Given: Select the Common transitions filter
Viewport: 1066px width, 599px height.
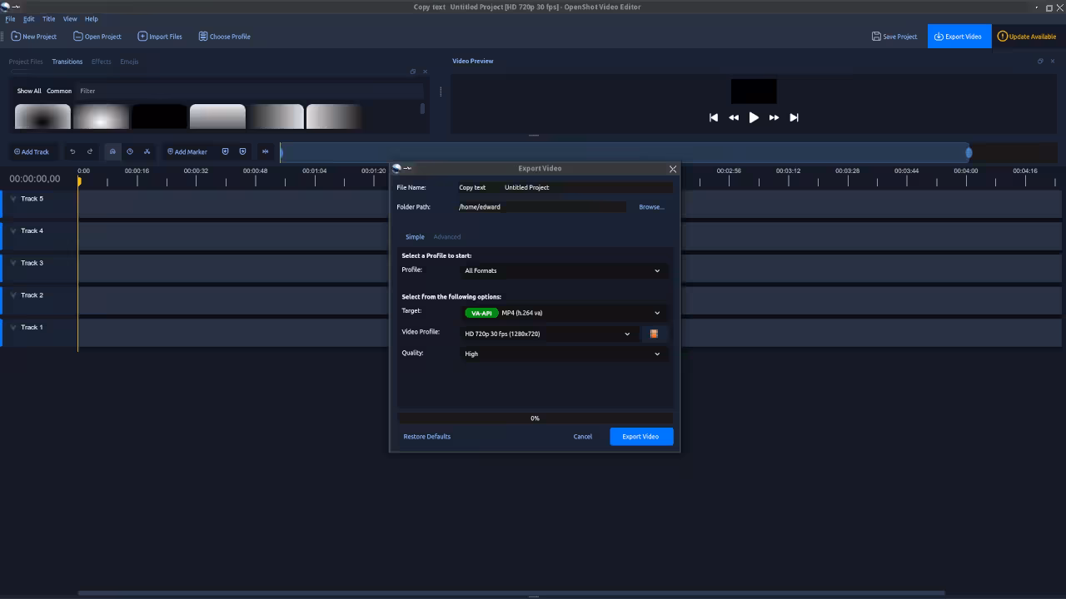Looking at the screenshot, I should click(x=59, y=91).
